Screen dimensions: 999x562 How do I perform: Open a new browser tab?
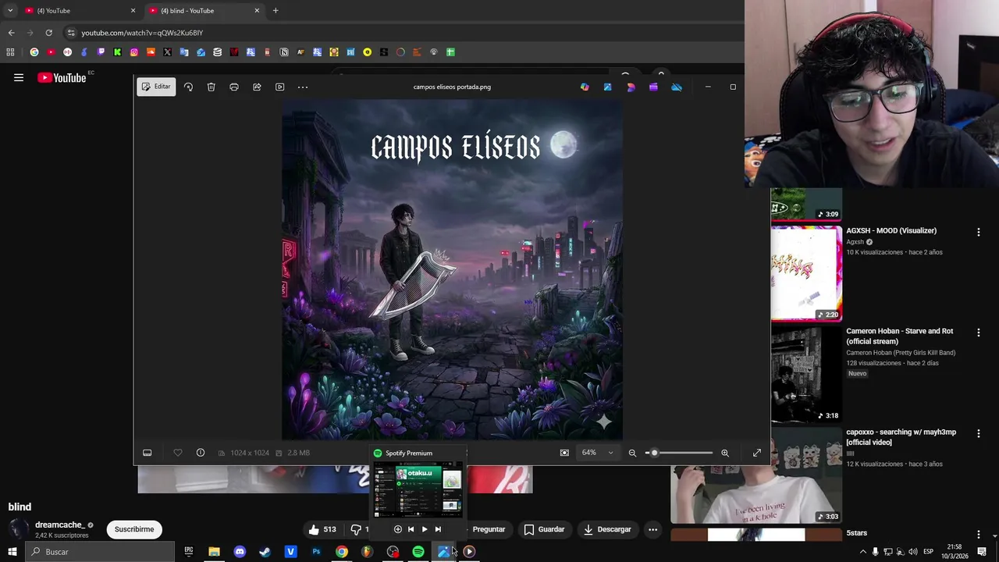[276, 11]
